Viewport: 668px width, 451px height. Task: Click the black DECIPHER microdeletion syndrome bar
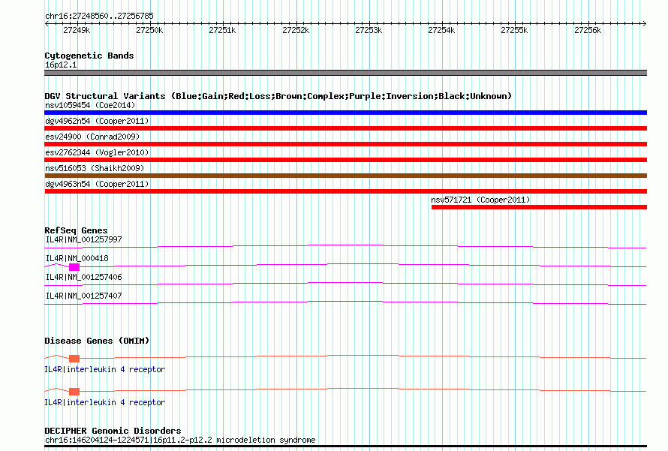click(x=345, y=446)
